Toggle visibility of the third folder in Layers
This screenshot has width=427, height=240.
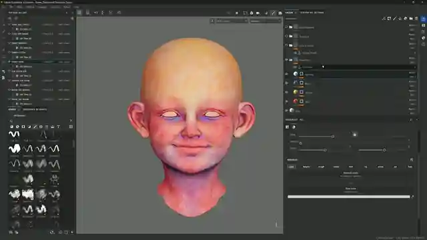(286, 45)
